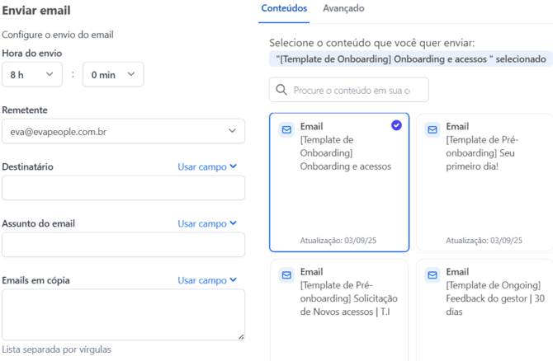Click the Seu primeiro dia email icon
The width and height of the screenshot is (553, 361).
pyautogui.click(x=432, y=129)
